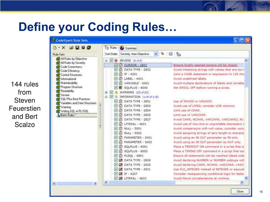Open the 'Ensure locally opened cursors' link
The image size is (270, 202).
coord(205,65)
